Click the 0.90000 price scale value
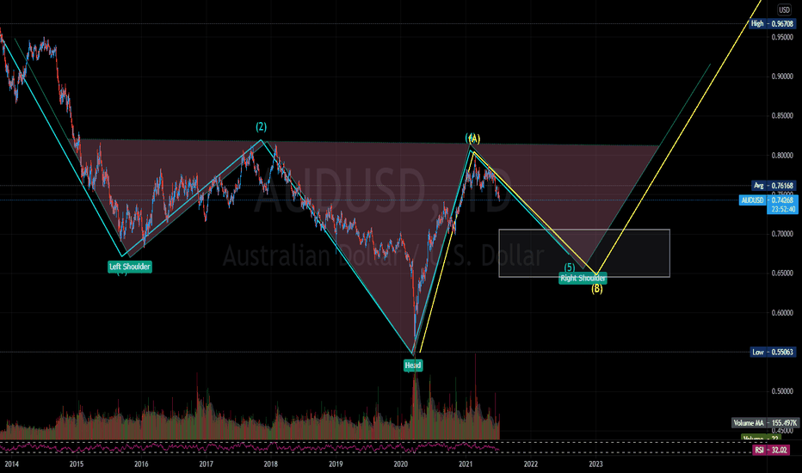This screenshot has width=802, height=473. click(782, 77)
